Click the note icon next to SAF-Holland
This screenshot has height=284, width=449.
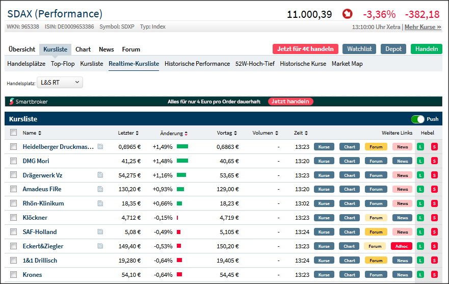100,232
